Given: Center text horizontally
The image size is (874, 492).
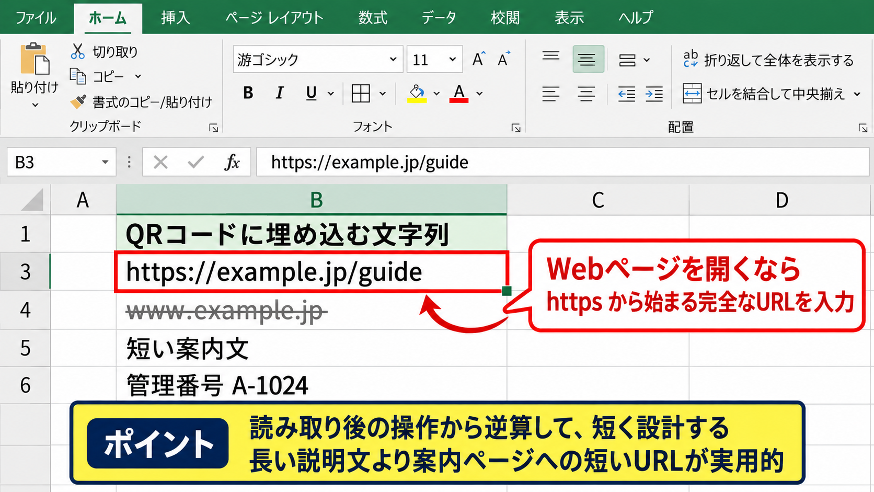Looking at the screenshot, I should (586, 94).
